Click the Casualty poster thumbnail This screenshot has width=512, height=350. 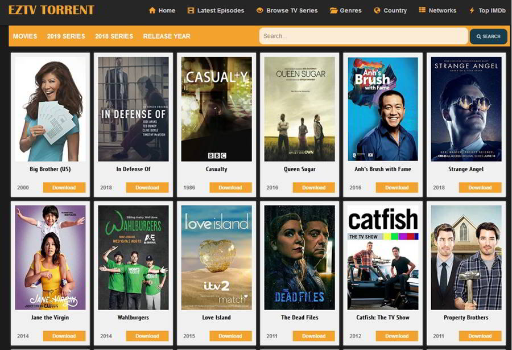click(216, 109)
